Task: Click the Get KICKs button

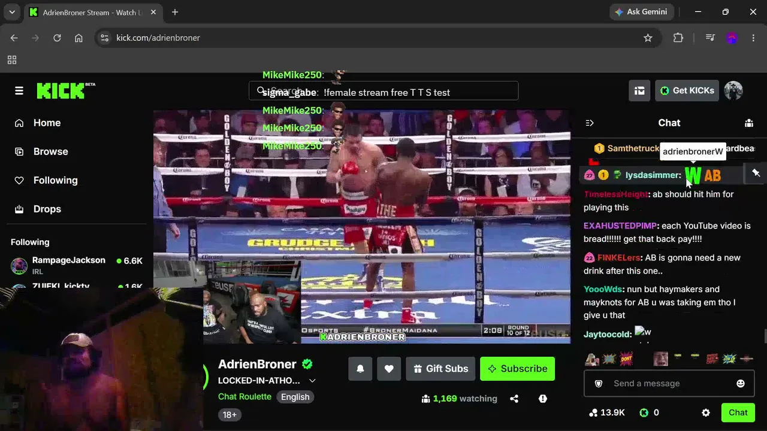Action: pos(687,90)
